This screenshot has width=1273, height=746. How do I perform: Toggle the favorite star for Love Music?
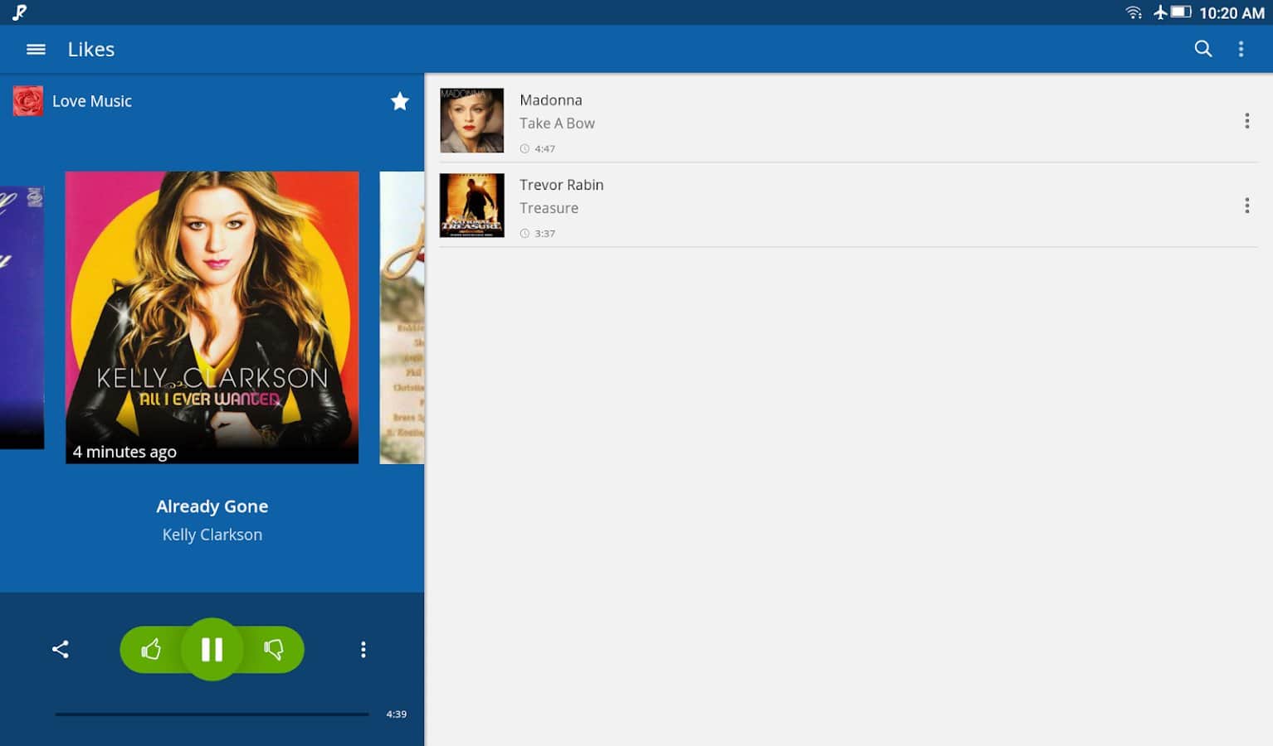tap(400, 101)
